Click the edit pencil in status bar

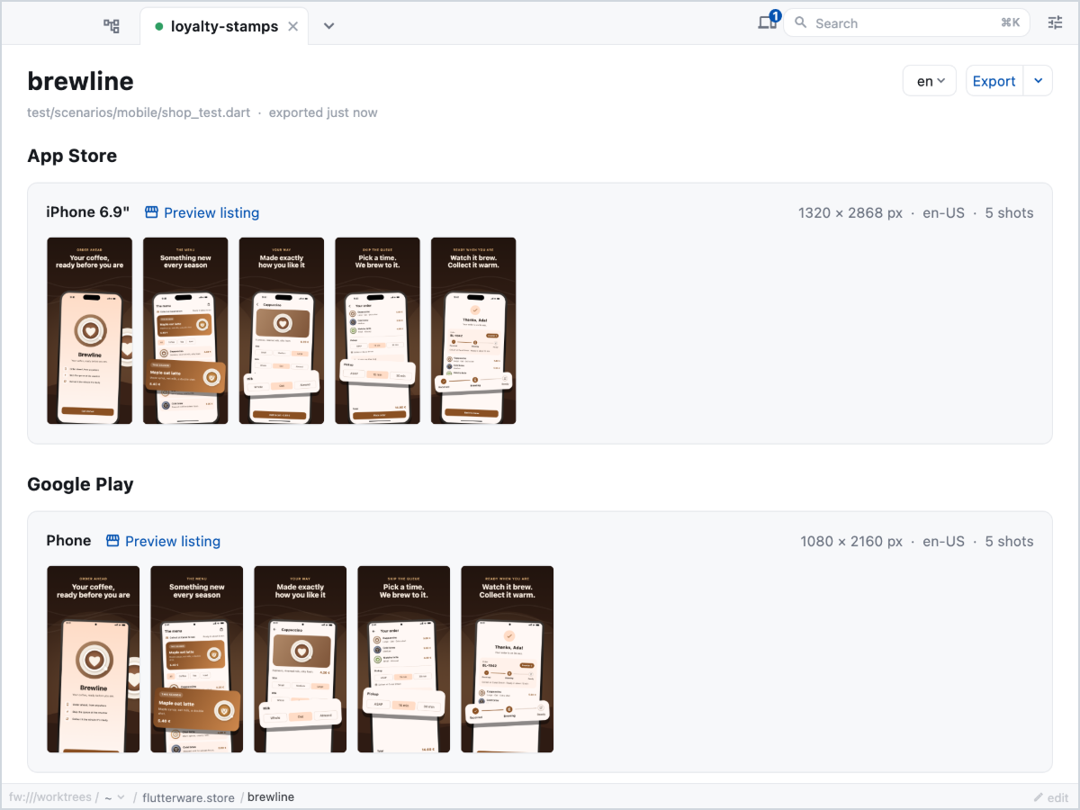coord(1051,797)
